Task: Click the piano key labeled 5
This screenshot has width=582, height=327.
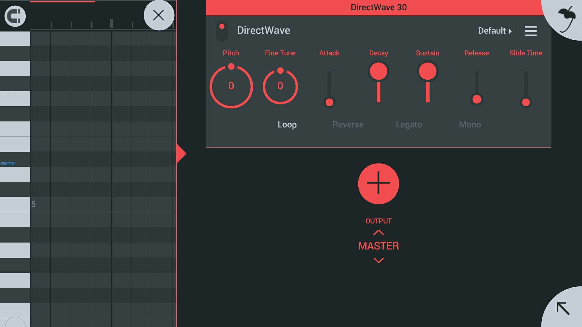Action: tap(15, 204)
